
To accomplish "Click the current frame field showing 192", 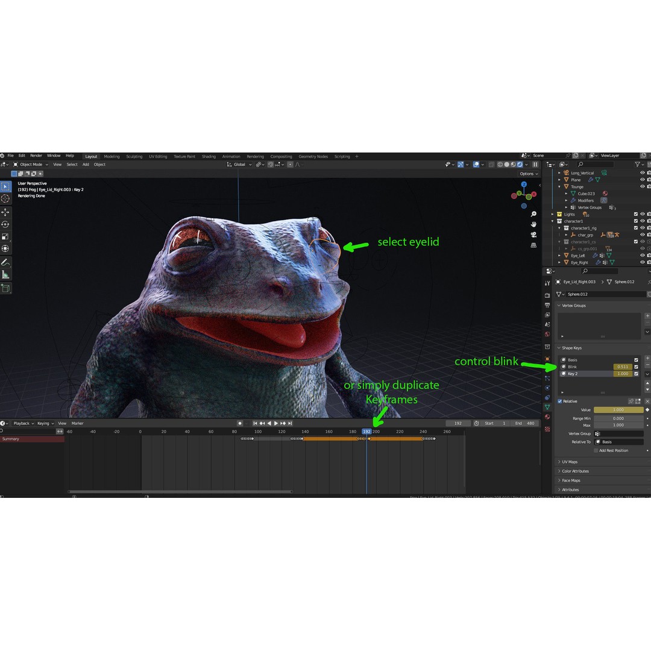I will click(459, 423).
